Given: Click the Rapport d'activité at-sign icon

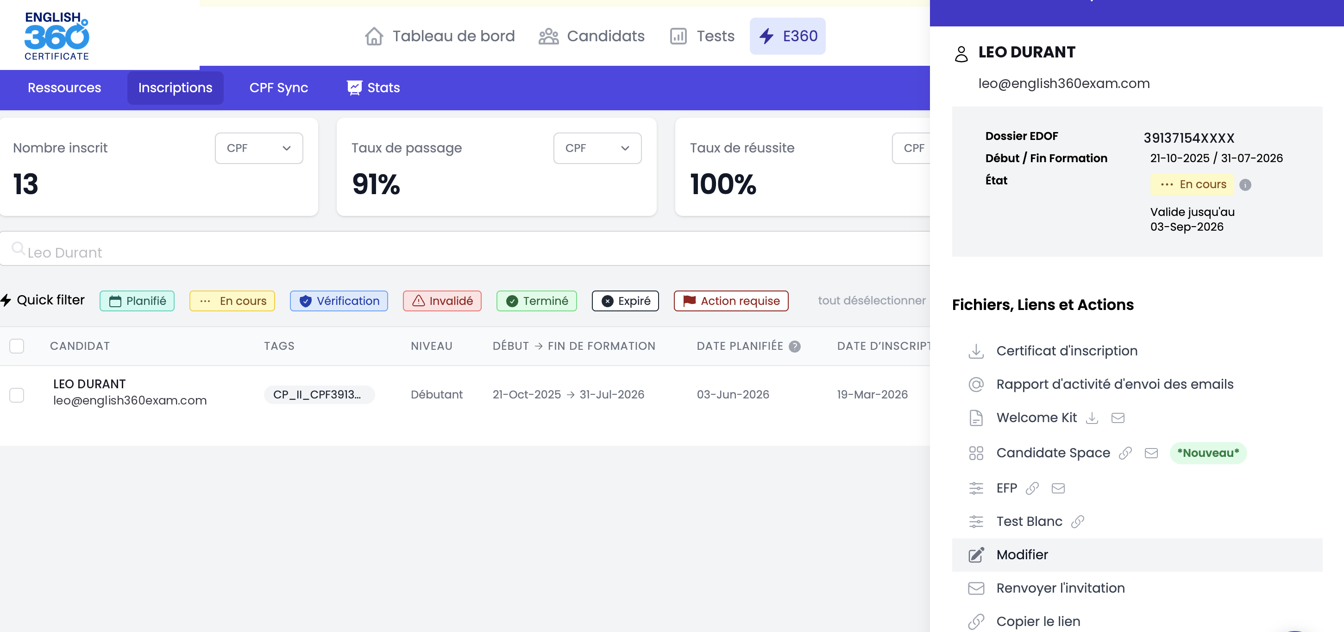Looking at the screenshot, I should tap(976, 384).
